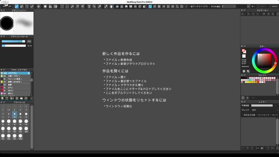Click the Undo arrow in toolbar

(4, 7)
